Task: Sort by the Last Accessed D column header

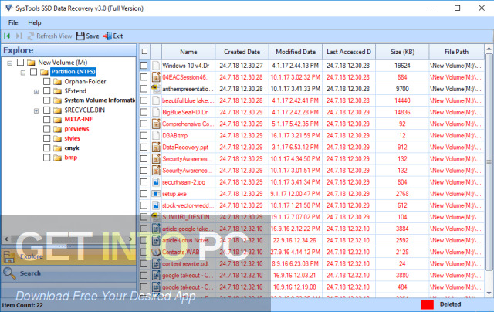Action: point(349,52)
